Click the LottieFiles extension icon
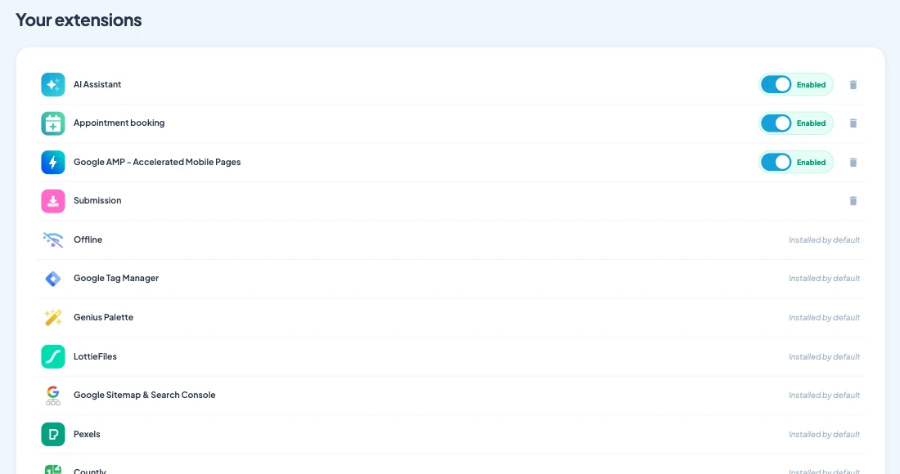The height and width of the screenshot is (474, 900). [x=53, y=356]
